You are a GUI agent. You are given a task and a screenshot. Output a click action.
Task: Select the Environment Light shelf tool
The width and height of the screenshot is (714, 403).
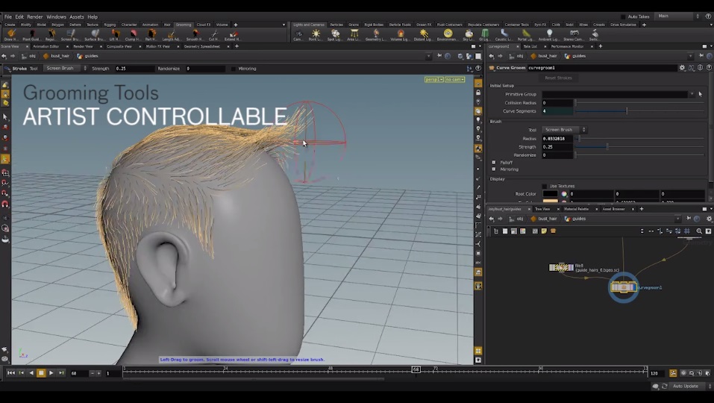pyautogui.click(x=448, y=34)
